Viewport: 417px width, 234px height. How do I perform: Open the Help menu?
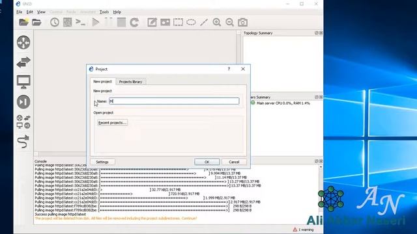(117, 12)
